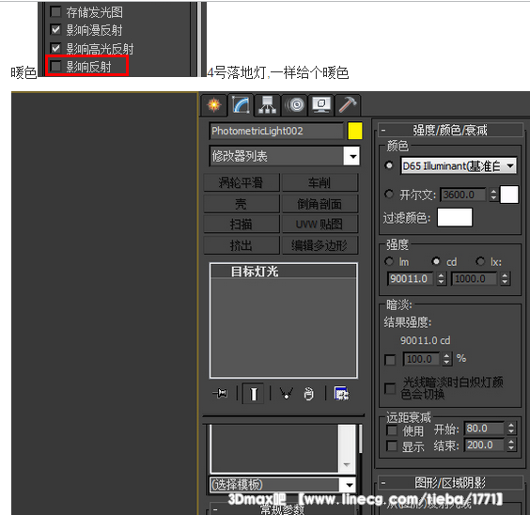Click the 1000.0 field spinner
The height and width of the screenshot is (515, 530).
[505, 279]
